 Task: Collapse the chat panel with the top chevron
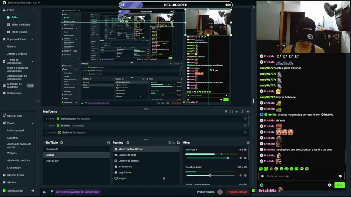(254, 7)
